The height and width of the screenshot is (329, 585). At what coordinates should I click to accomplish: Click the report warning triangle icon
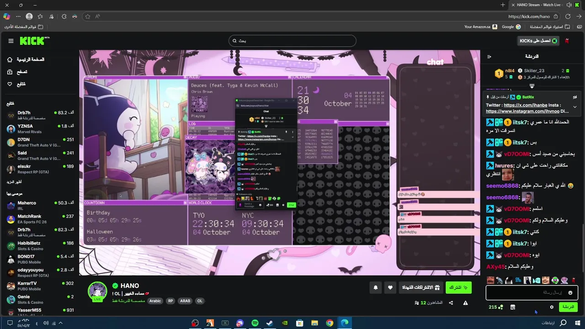tap(465, 302)
